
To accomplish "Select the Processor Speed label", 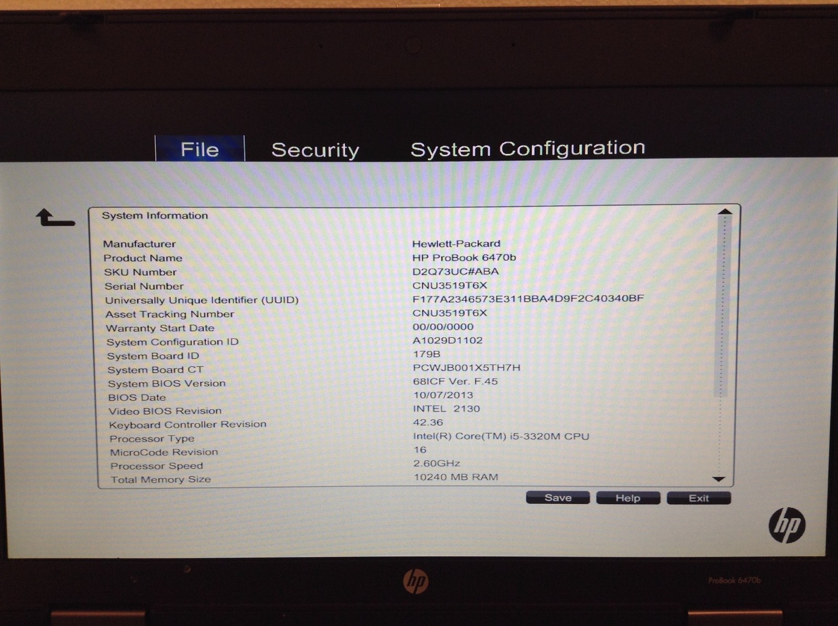I will [x=157, y=466].
